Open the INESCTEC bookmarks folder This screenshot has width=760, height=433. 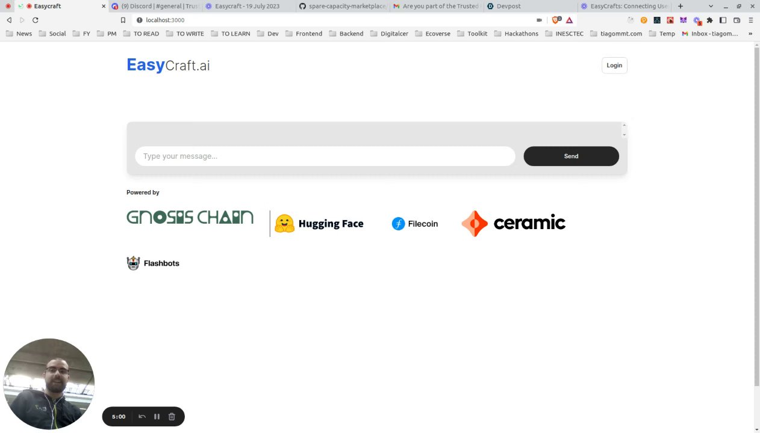tap(564, 34)
